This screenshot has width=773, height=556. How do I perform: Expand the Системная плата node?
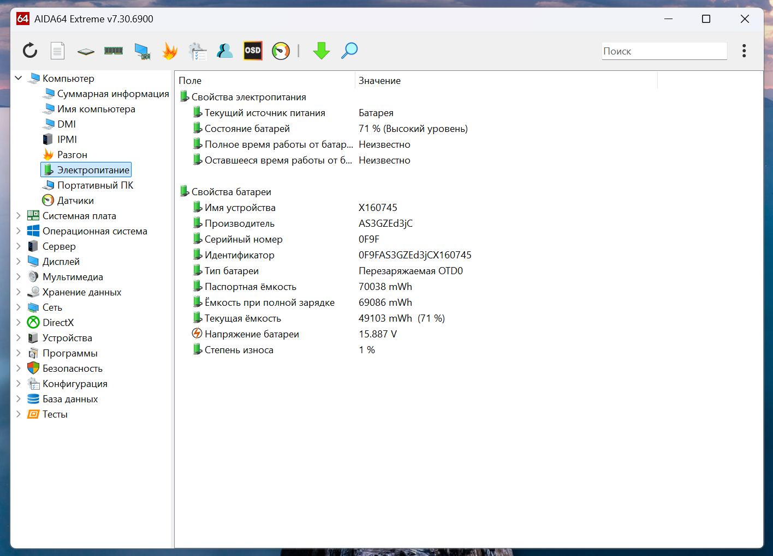pos(19,215)
